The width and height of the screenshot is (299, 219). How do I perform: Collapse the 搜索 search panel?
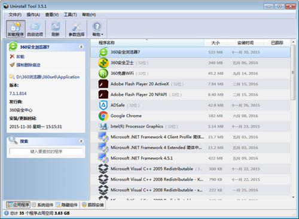pos(81,141)
